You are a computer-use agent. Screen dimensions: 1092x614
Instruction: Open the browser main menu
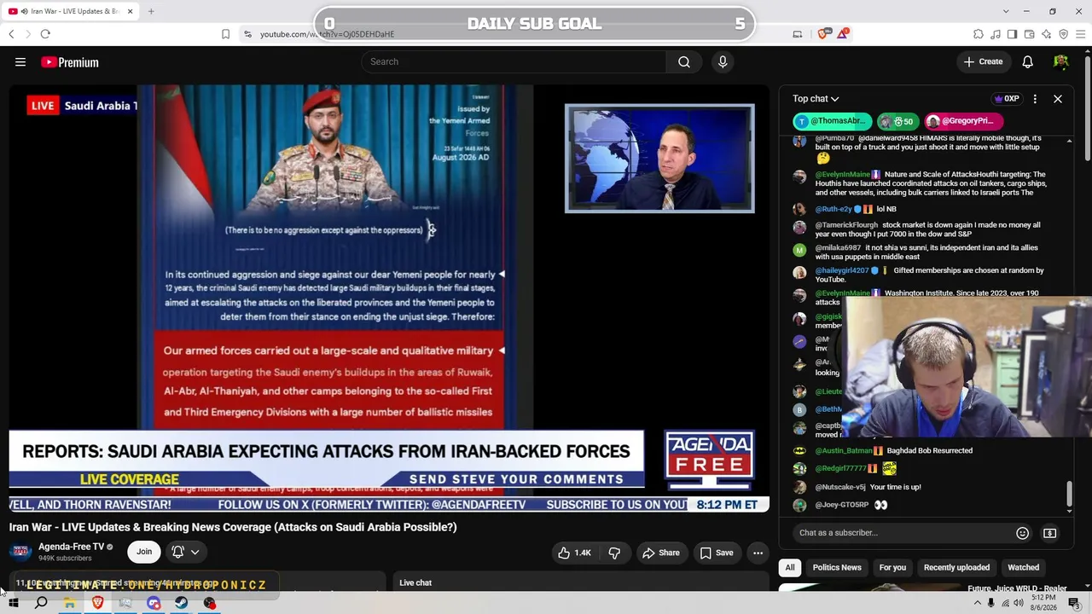pyautogui.click(x=1081, y=34)
